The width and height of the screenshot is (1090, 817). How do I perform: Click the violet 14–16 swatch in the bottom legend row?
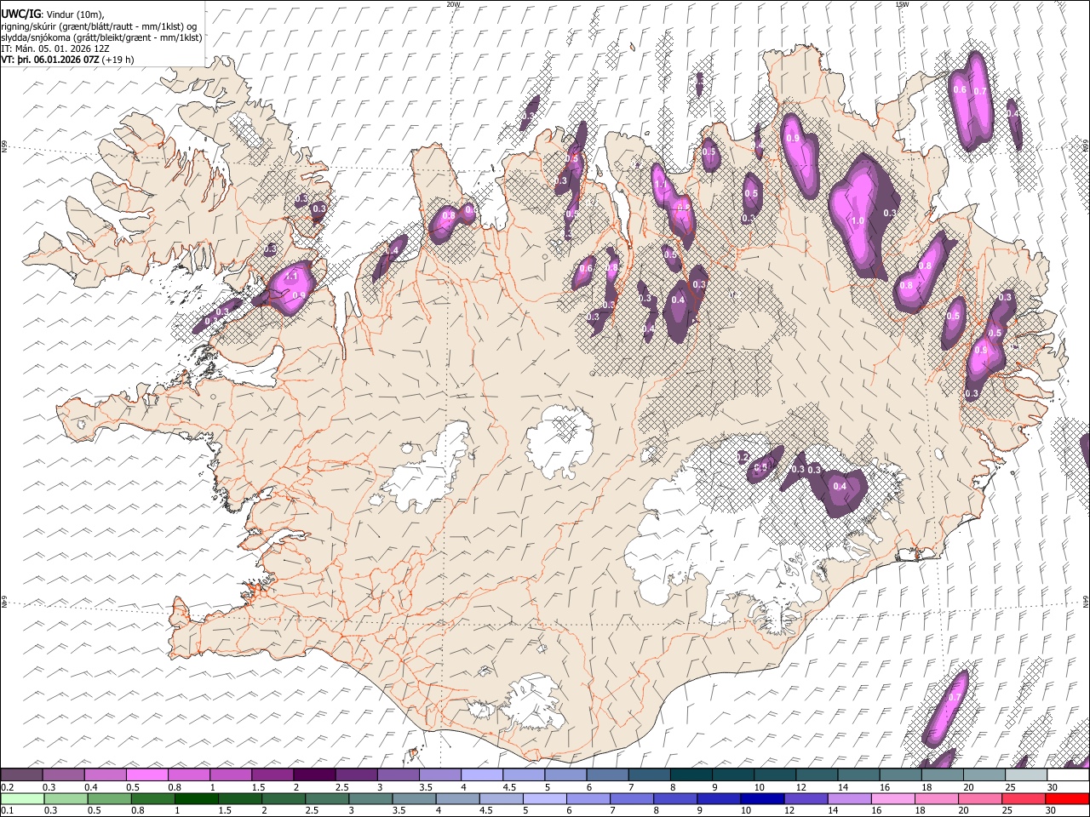pyautogui.click(x=849, y=799)
